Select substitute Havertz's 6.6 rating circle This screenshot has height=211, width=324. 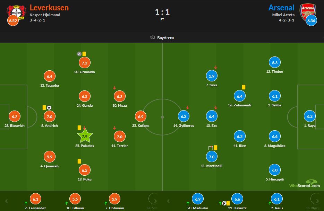coord(237,199)
